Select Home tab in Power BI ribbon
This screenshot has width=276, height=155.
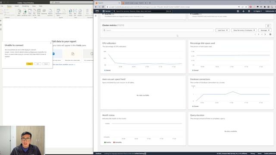pyautogui.click(x=9, y=6)
